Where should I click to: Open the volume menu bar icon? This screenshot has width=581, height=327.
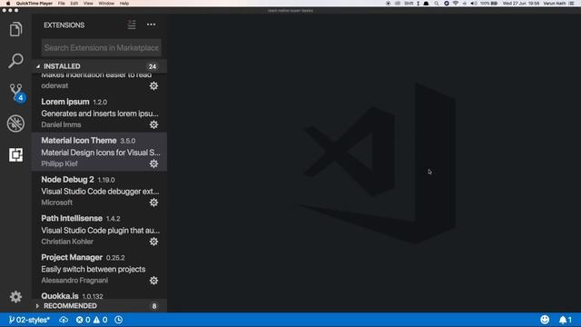474,4
